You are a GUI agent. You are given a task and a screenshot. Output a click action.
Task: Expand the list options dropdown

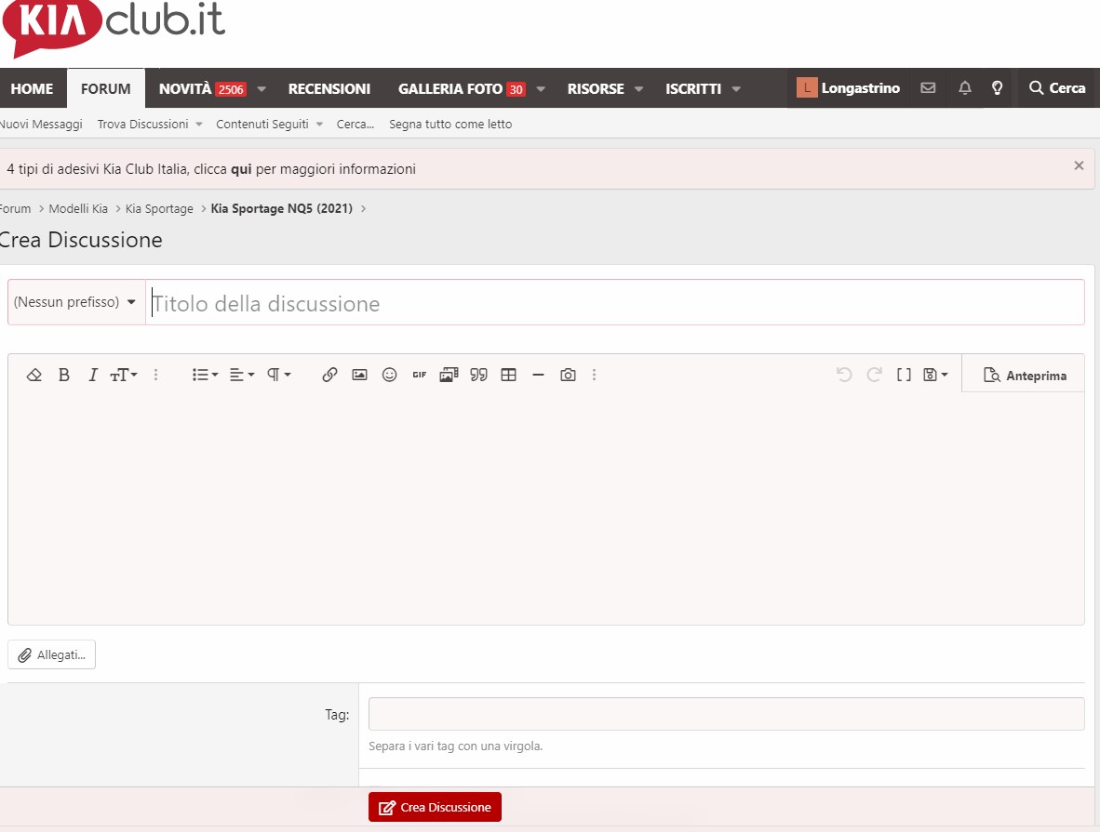coord(205,375)
